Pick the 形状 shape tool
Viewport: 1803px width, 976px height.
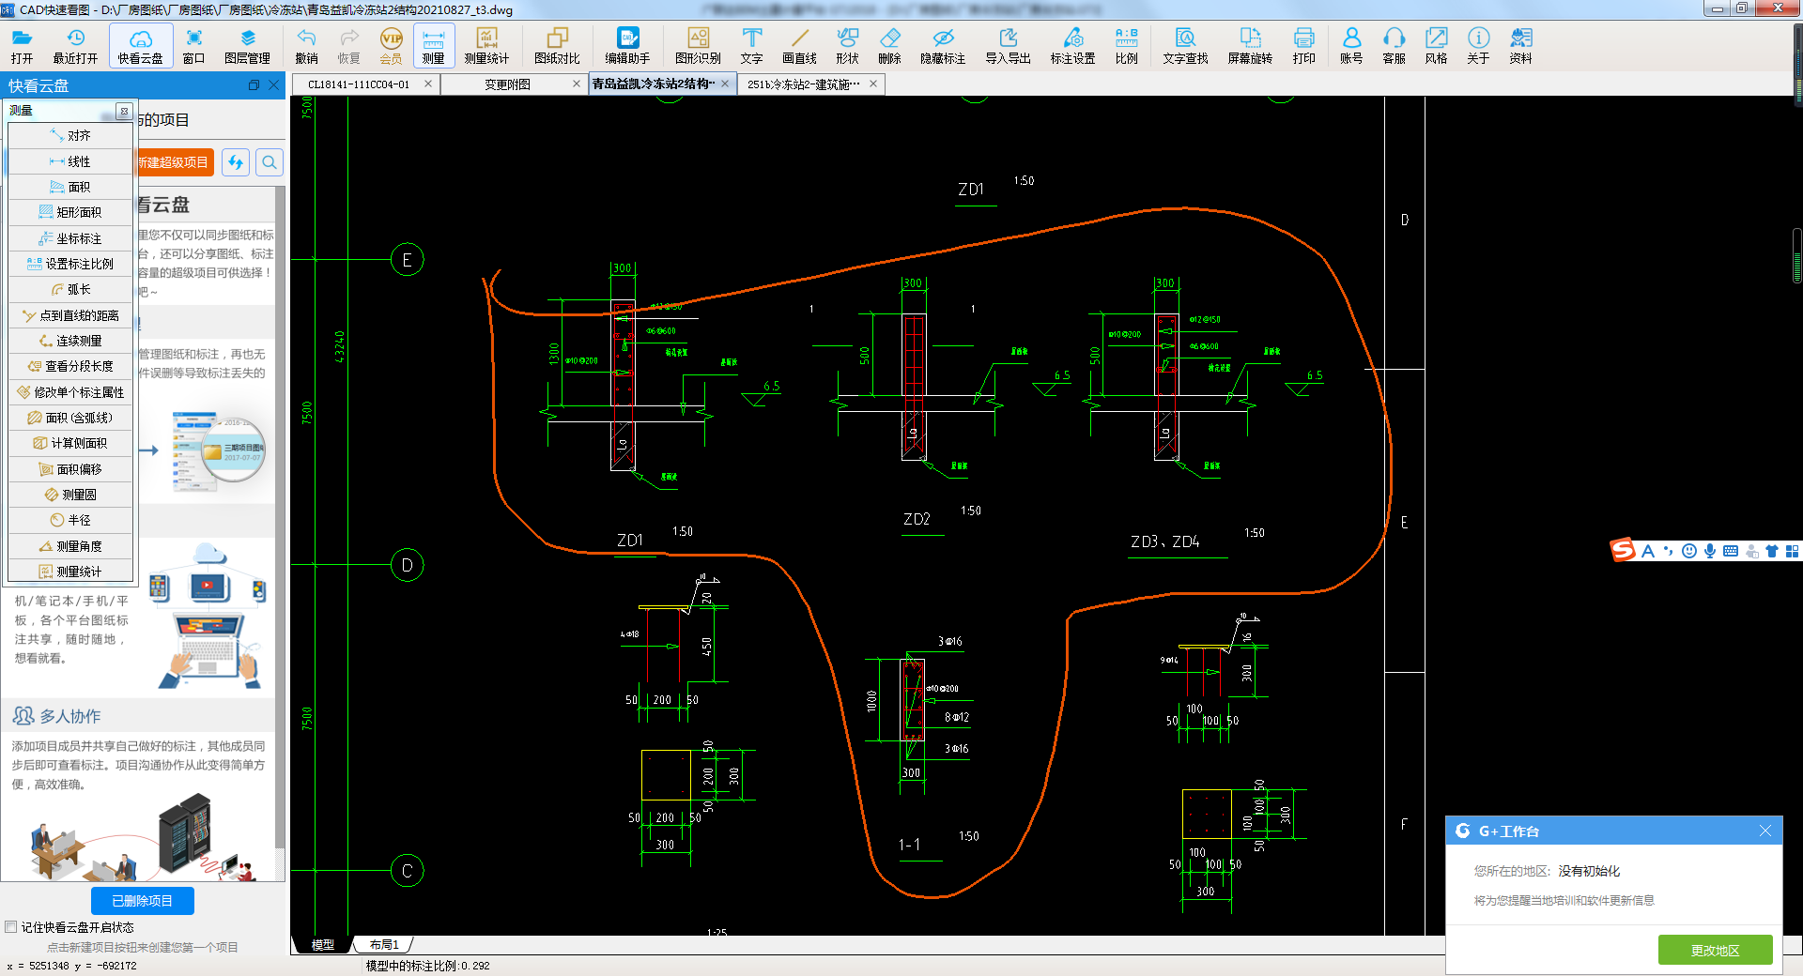coord(847,45)
